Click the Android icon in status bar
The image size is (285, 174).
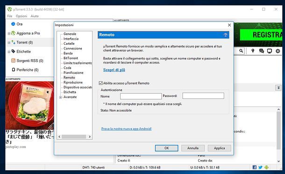click(266, 167)
